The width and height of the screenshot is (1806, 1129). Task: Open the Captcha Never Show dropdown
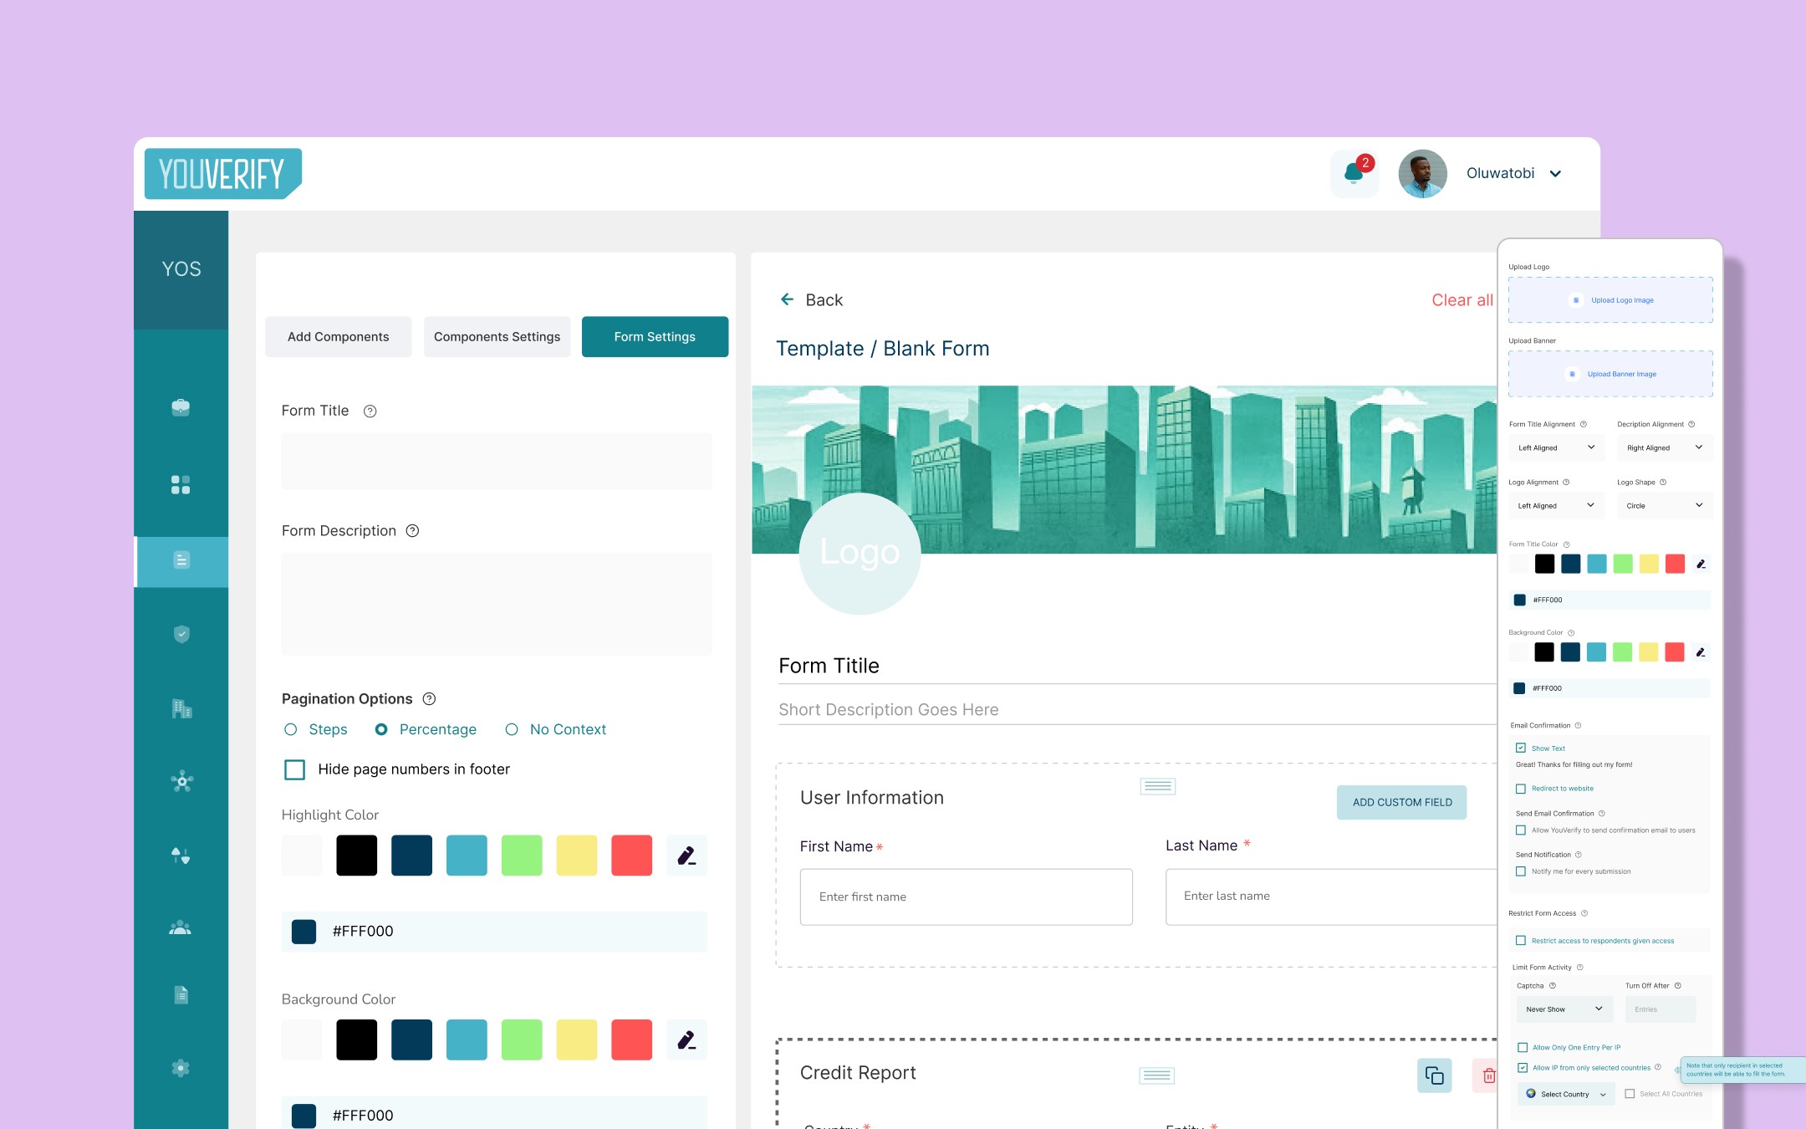[1563, 1009]
